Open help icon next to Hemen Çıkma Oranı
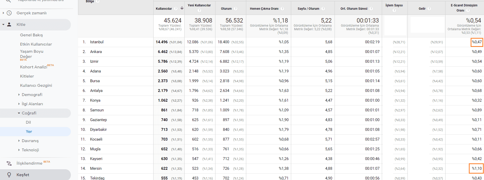 pyautogui.click(x=282, y=9)
